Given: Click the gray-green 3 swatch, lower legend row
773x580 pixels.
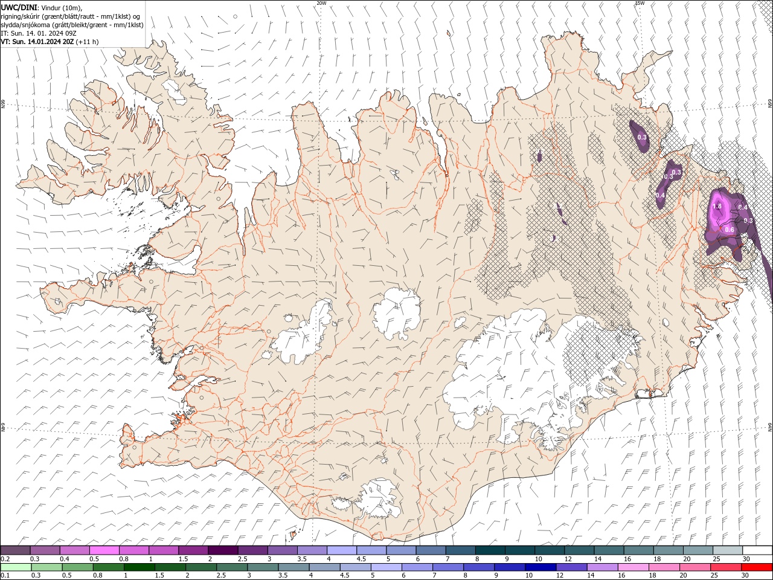Looking at the screenshot, I should (x=263, y=567).
